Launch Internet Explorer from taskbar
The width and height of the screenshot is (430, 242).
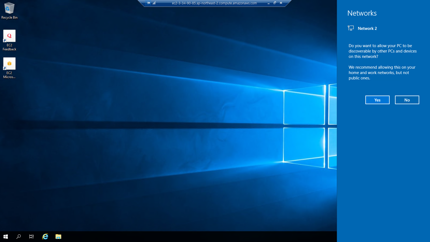45,237
